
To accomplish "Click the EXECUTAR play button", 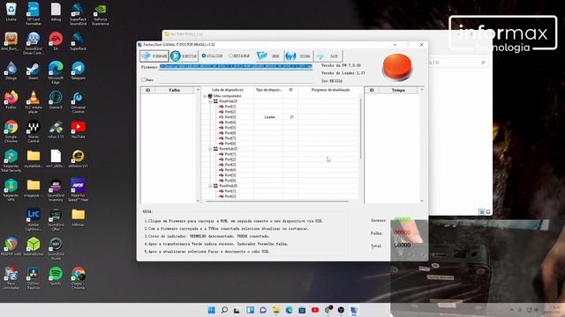I will click(184, 56).
